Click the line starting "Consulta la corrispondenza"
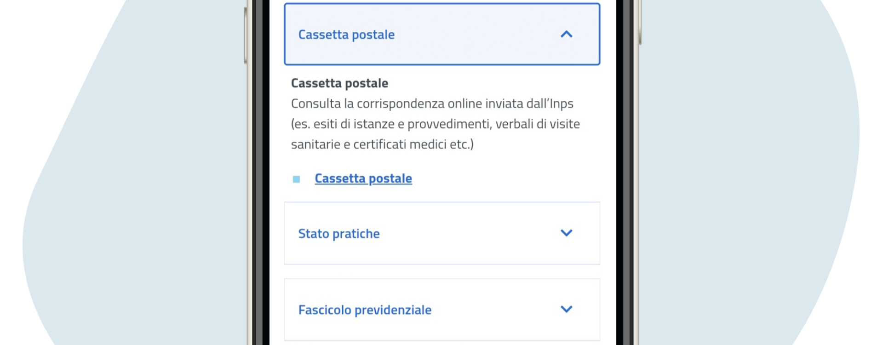 432,103
